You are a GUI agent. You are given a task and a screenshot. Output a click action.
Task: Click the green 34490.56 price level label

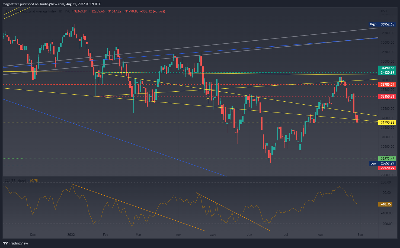point(387,68)
